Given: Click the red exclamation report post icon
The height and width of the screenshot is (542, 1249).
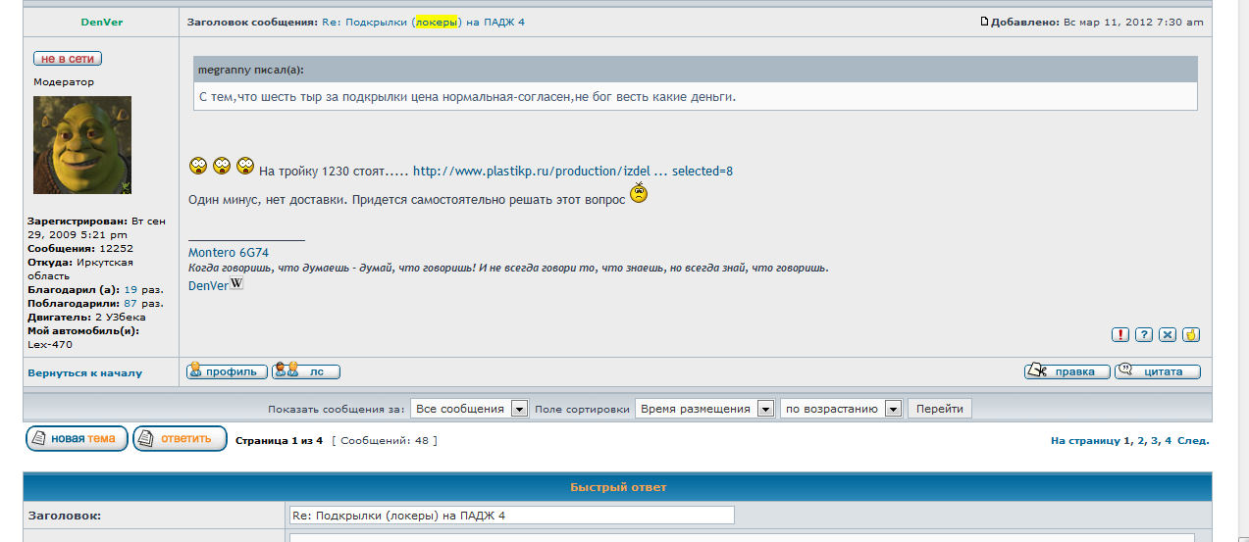Looking at the screenshot, I should tap(1119, 334).
